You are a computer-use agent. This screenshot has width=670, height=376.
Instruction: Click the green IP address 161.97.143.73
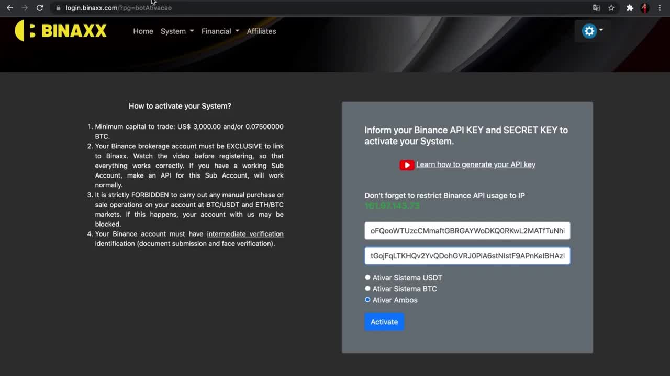[392, 206]
